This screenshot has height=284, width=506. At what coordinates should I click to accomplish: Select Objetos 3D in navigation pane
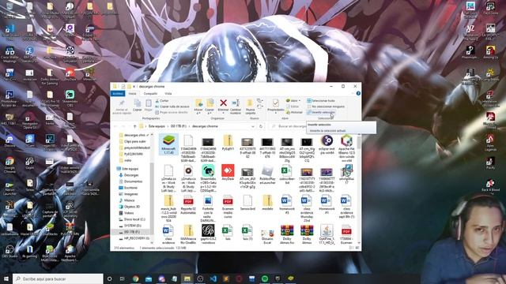tap(132, 207)
